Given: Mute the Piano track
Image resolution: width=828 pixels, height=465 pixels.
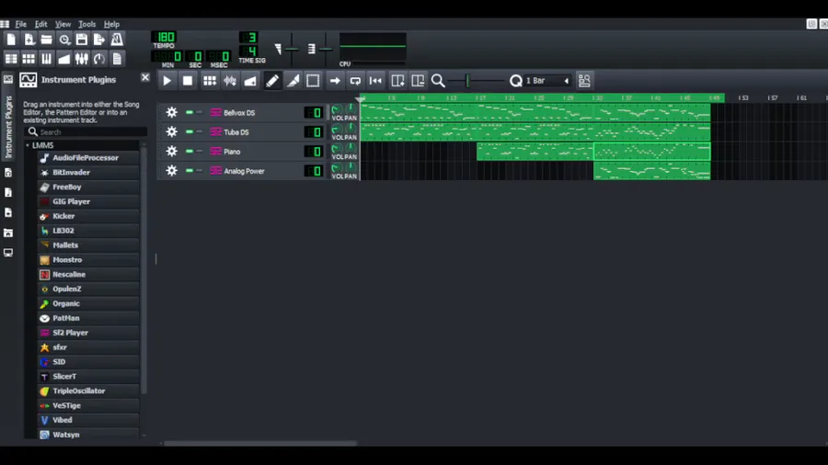Looking at the screenshot, I should coord(189,152).
